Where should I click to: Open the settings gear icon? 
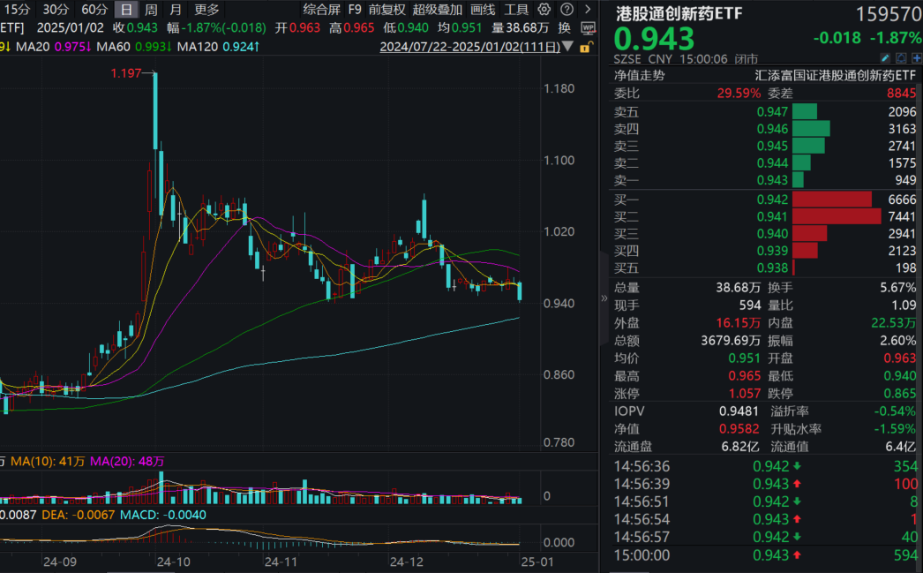[x=544, y=10]
